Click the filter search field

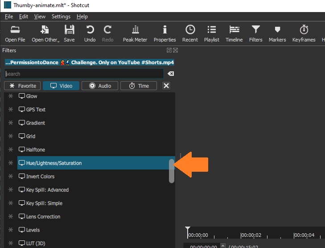84,74
